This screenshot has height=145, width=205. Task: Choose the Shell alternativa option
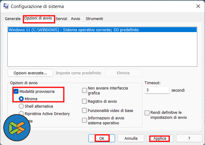[x=22, y=106]
